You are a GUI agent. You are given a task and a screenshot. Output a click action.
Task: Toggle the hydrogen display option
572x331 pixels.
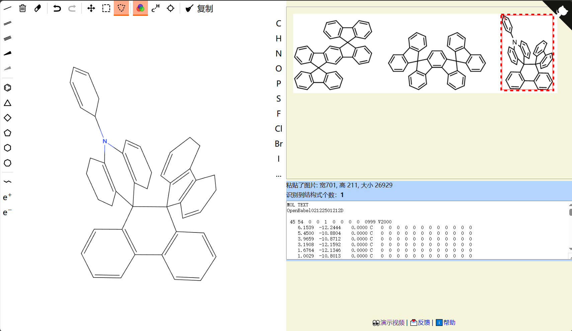155,8
